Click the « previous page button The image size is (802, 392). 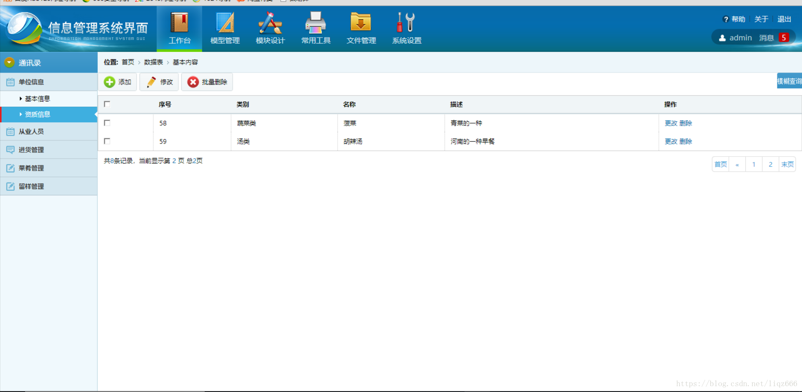click(x=737, y=164)
